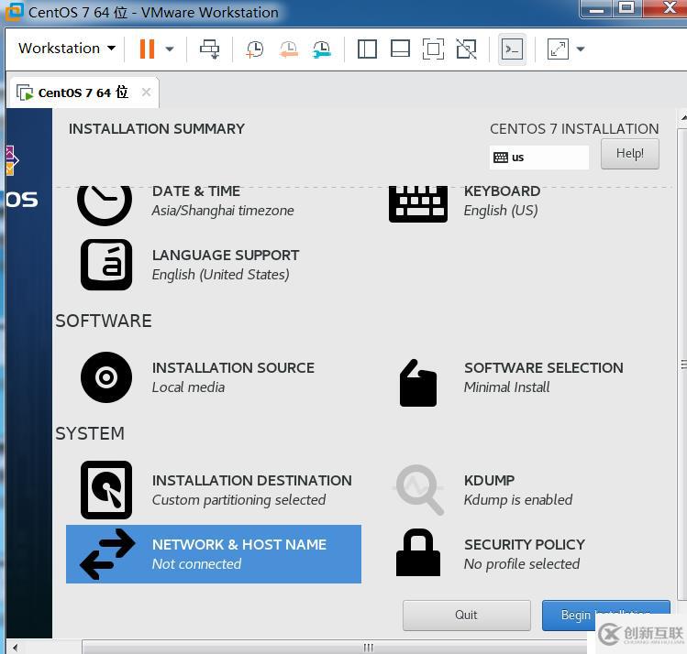Viewport: 687px width, 654px height.
Task: Click the stretch guest display icon
Action: pos(558,49)
